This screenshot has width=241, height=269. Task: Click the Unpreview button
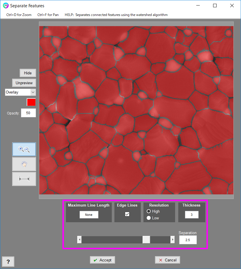tap(24, 83)
